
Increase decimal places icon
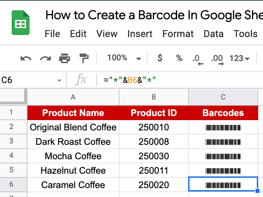click(x=217, y=60)
